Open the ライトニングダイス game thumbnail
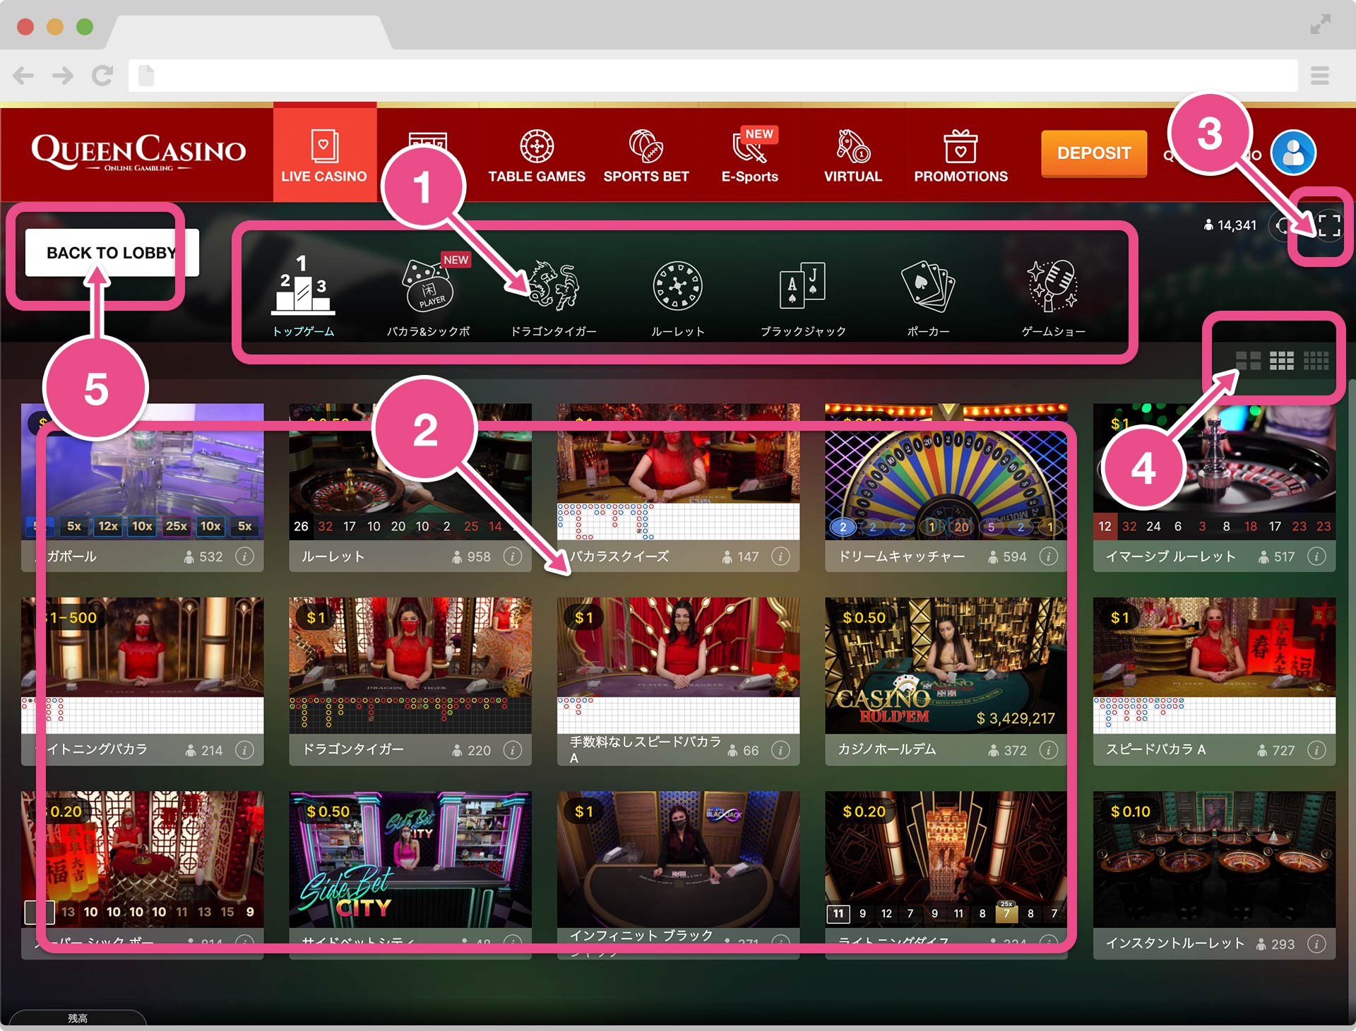Viewport: 1356px width, 1031px height. click(946, 859)
